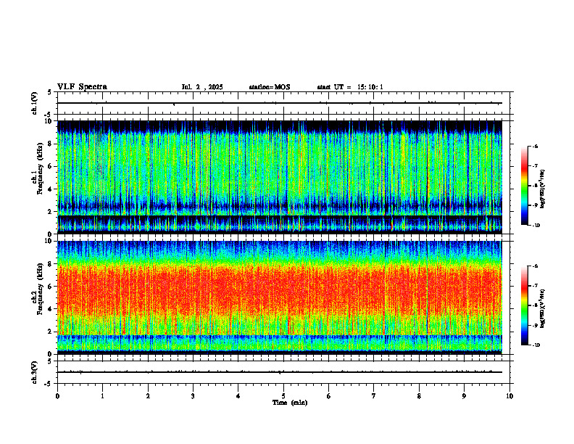Click inside the ch.1 frequency spectrogram panel
574x444 pixels.
(280, 177)
